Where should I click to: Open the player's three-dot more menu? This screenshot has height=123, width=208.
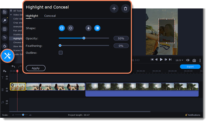(x=200, y=60)
